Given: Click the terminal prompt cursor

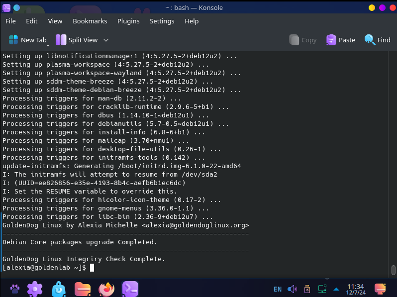Looking at the screenshot, I should coord(92,268).
